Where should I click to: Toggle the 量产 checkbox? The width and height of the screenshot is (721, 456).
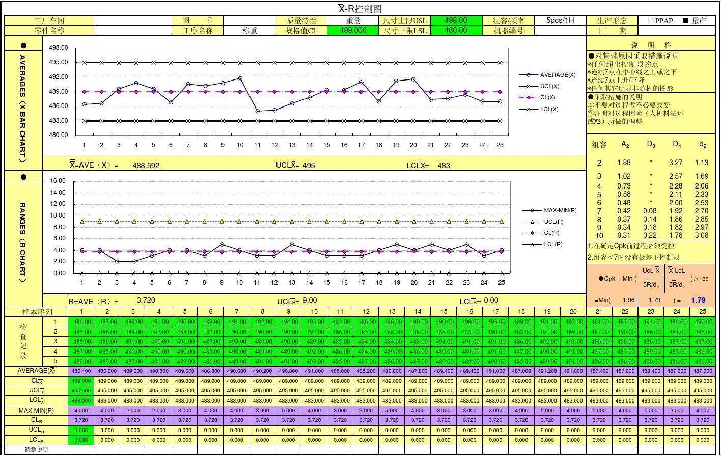[x=685, y=21]
